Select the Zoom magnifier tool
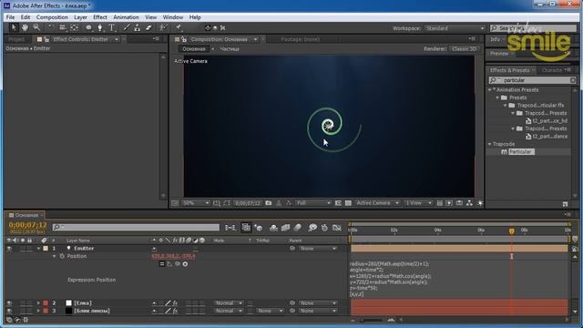This screenshot has height=328, width=583. [36, 27]
